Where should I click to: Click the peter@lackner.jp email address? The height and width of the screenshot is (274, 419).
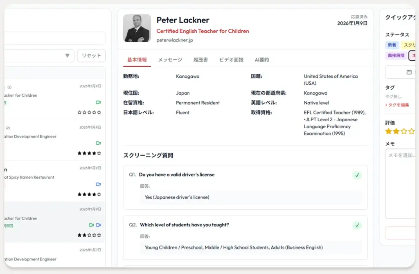[175, 40]
